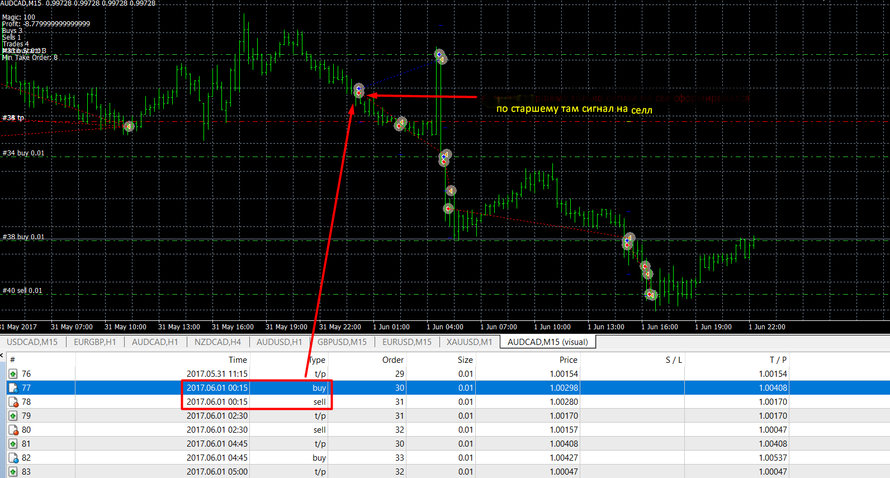Sort results by the Time column header

point(237,360)
